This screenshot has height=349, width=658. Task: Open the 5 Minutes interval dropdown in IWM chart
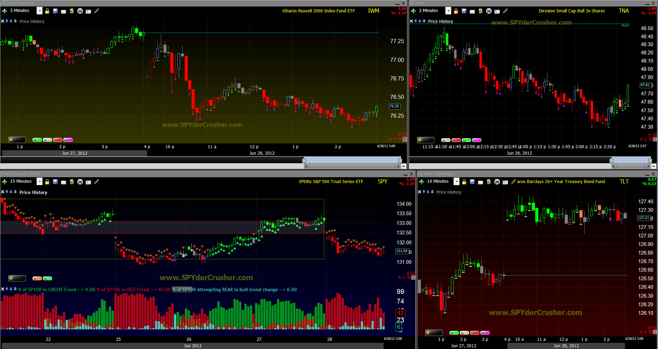point(39,11)
